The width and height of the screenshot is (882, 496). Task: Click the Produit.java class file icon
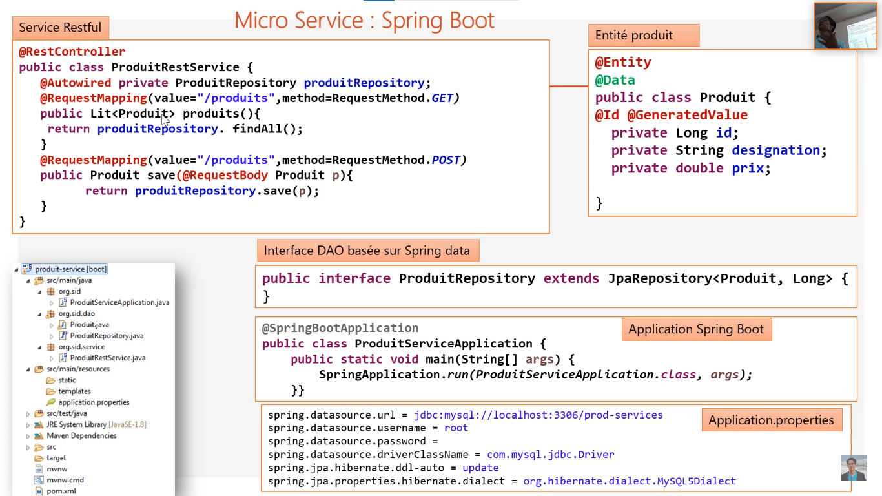(63, 325)
